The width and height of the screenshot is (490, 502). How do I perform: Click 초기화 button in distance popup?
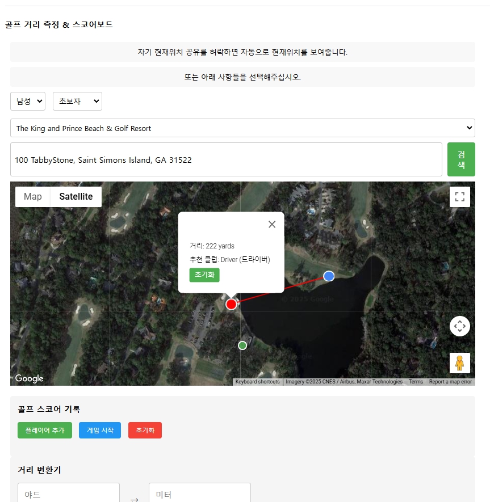(204, 275)
